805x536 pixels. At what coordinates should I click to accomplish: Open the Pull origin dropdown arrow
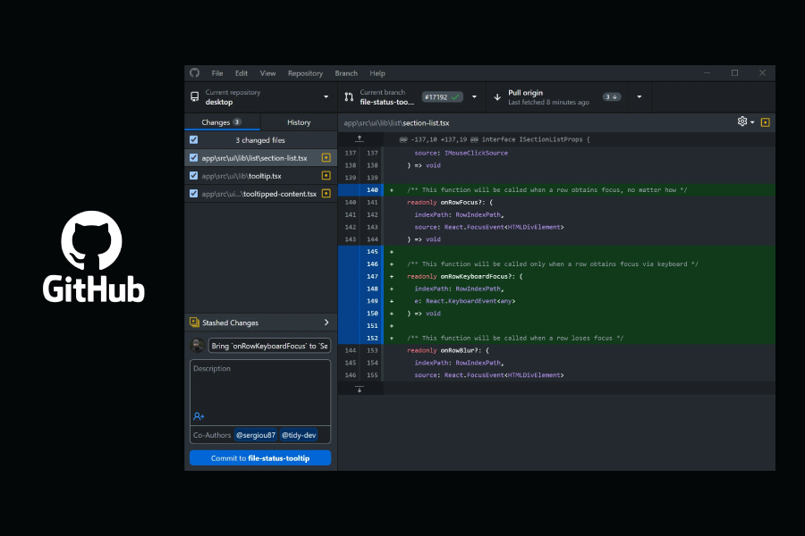[x=639, y=96]
